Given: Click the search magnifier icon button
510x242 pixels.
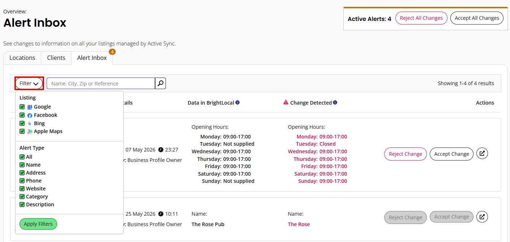Looking at the screenshot, I should click(160, 83).
